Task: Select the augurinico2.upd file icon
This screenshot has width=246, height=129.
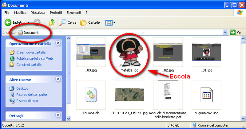Action: click(x=206, y=95)
